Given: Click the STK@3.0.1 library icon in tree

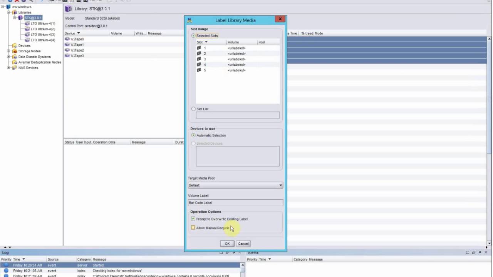Looking at the screenshot, I should click(x=21, y=18).
